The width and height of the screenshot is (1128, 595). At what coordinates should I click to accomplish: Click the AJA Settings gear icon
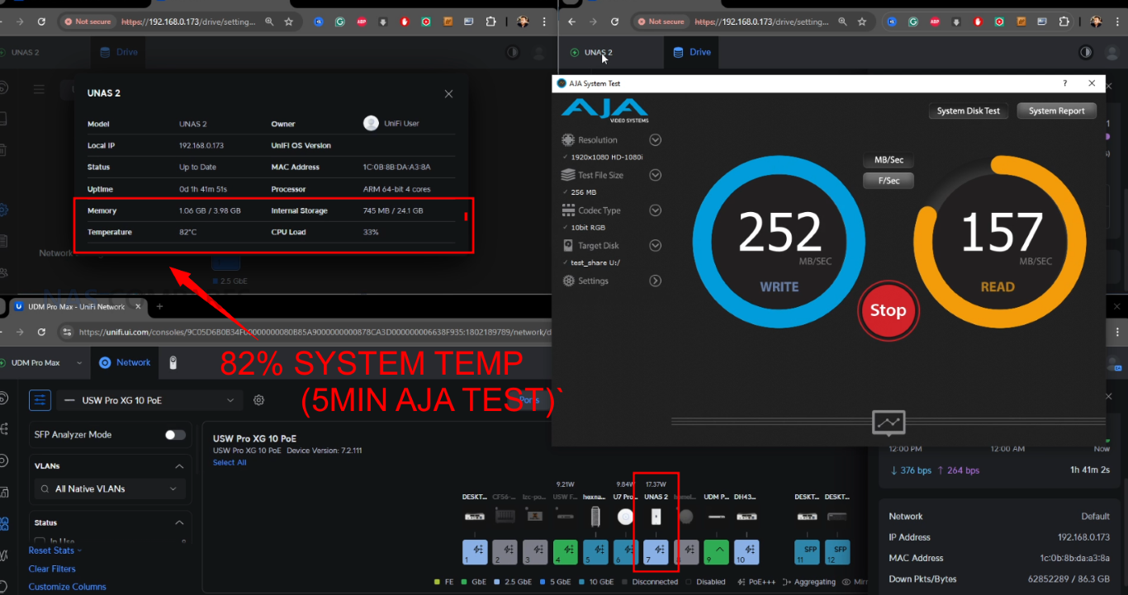[568, 281]
